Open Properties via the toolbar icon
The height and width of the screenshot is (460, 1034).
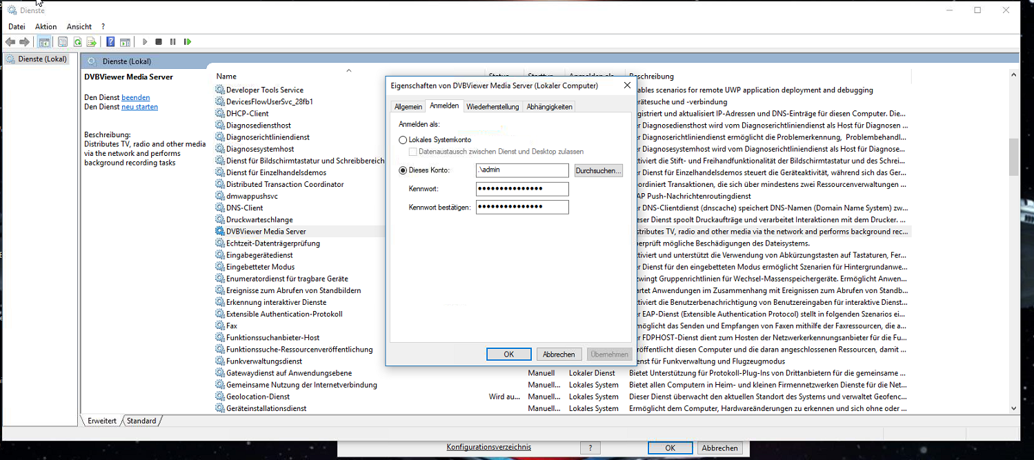[63, 42]
